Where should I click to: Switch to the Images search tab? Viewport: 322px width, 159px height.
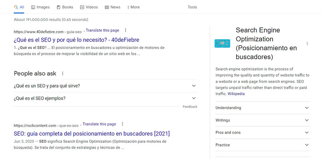[40, 7]
